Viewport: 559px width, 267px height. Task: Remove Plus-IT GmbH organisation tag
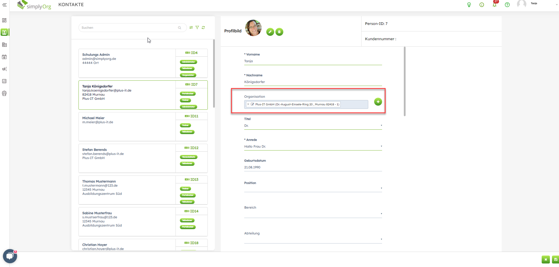(248, 104)
